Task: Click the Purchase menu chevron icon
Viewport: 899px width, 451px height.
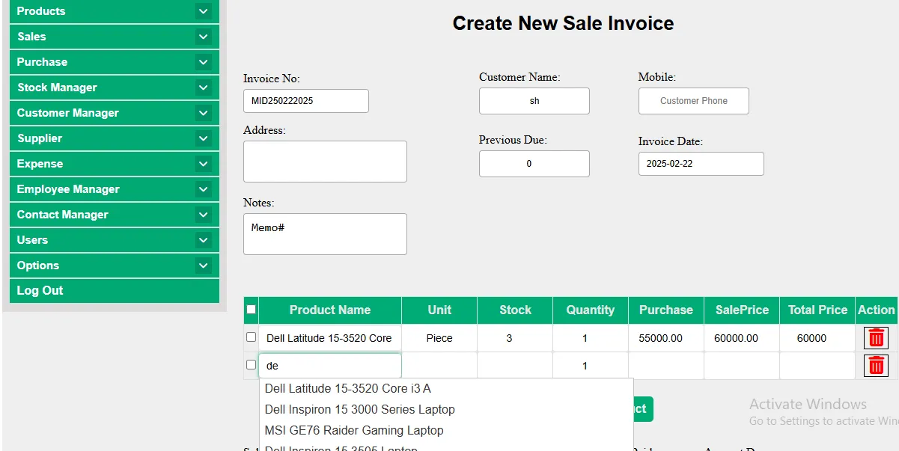Action: pos(203,62)
